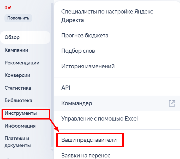Open Библиотека in the sidebar

click(x=18, y=100)
